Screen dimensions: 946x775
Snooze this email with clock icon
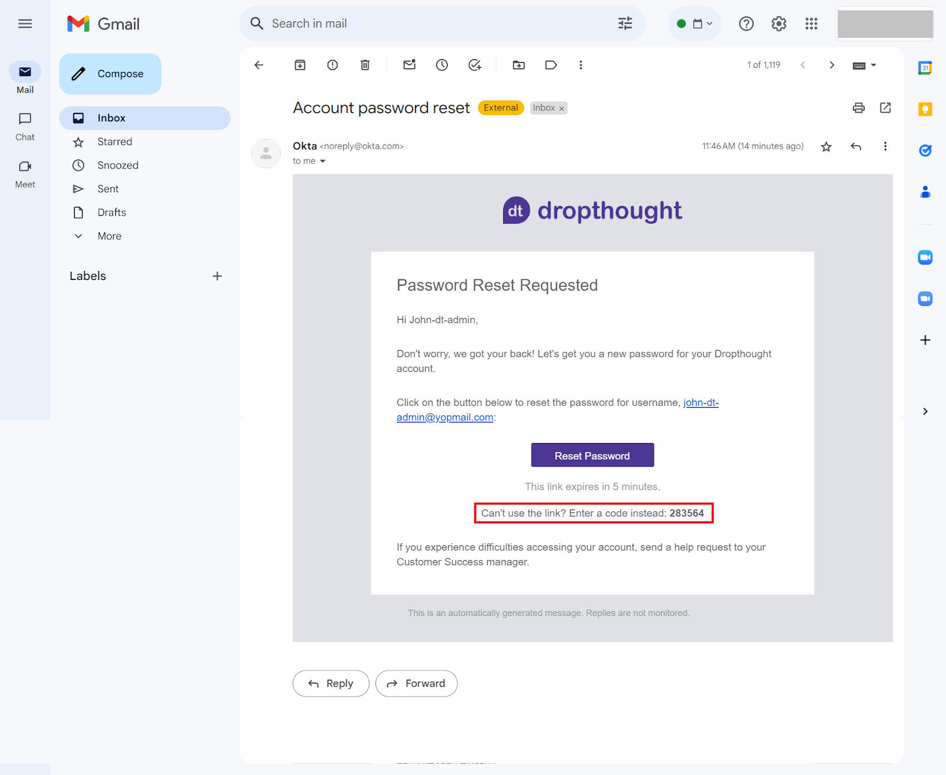click(x=442, y=65)
